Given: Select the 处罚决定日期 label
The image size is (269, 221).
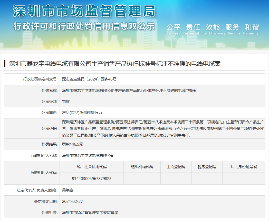Looking at the screenshot, I should pyautogui.click(x=46, y=202).
